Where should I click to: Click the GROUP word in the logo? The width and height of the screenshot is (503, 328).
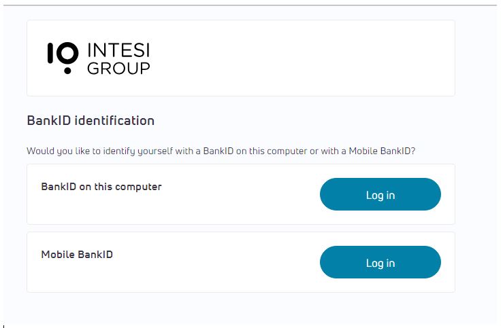(x=118, y=68)
